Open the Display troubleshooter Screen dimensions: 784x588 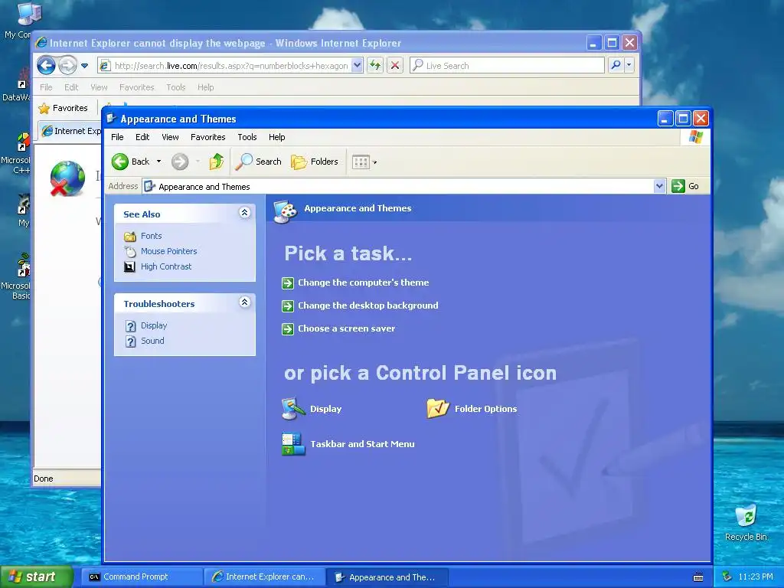click(154, 325)
